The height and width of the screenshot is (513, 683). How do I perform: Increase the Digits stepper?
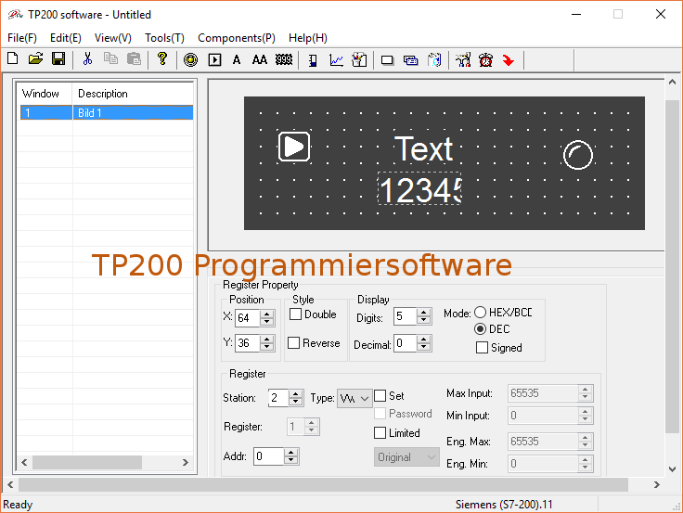[423, 313]
